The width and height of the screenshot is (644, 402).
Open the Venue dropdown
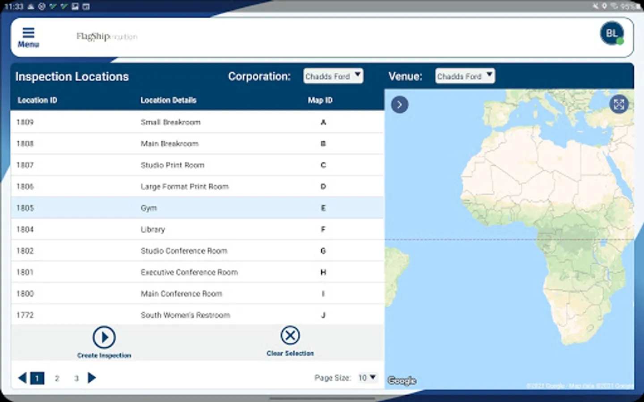coord(465,76)
